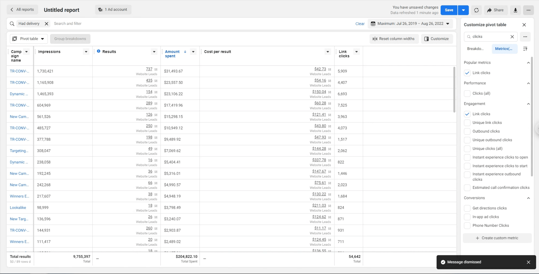Enable Unique link clicks metric

(x=467, y=123)
